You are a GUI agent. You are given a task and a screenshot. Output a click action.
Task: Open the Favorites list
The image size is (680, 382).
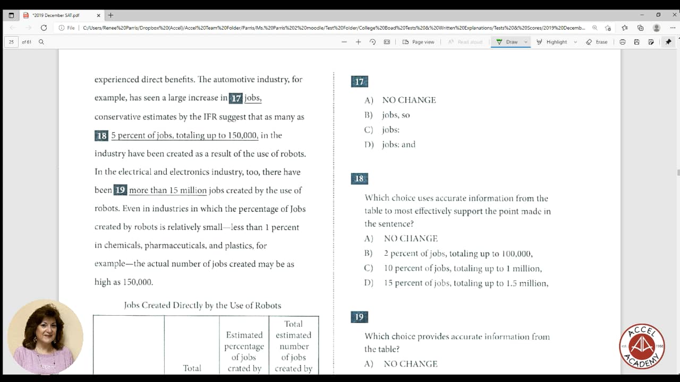(625, 28)
